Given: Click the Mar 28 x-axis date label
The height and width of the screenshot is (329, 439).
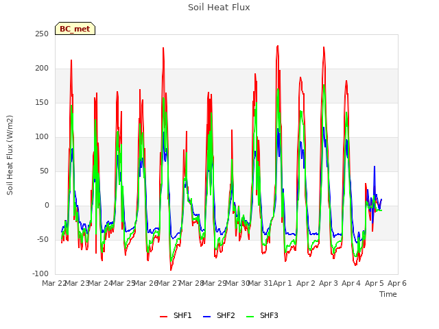Looking at the screenshot, I should (x=191, y=283).
